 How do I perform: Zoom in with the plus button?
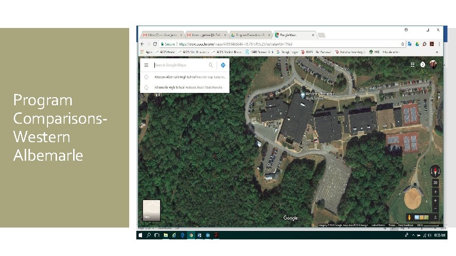tap(436, 201)
